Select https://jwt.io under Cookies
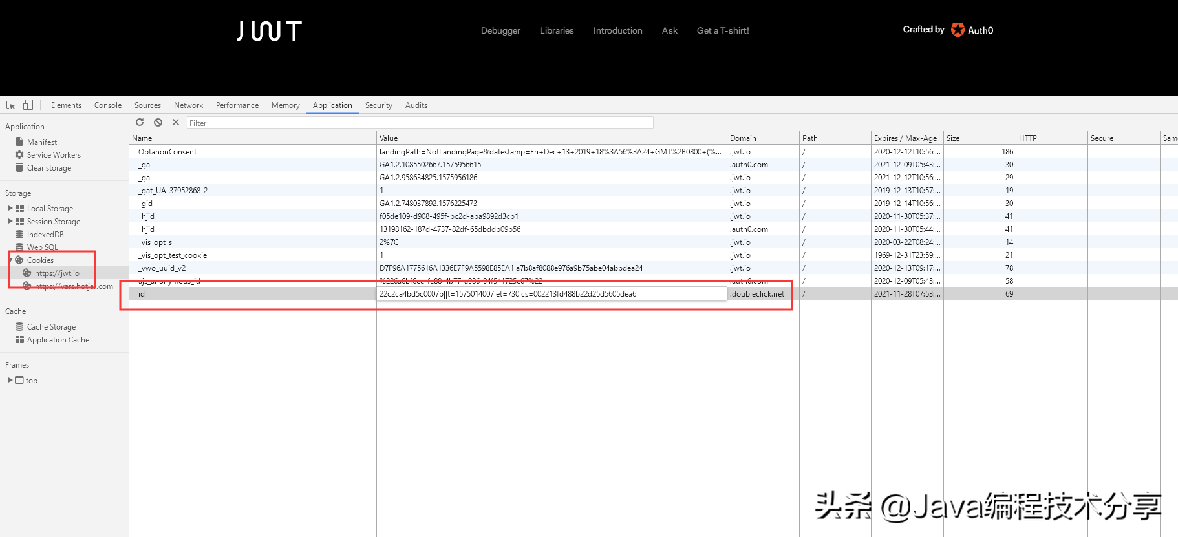 (x=57, y=273)
